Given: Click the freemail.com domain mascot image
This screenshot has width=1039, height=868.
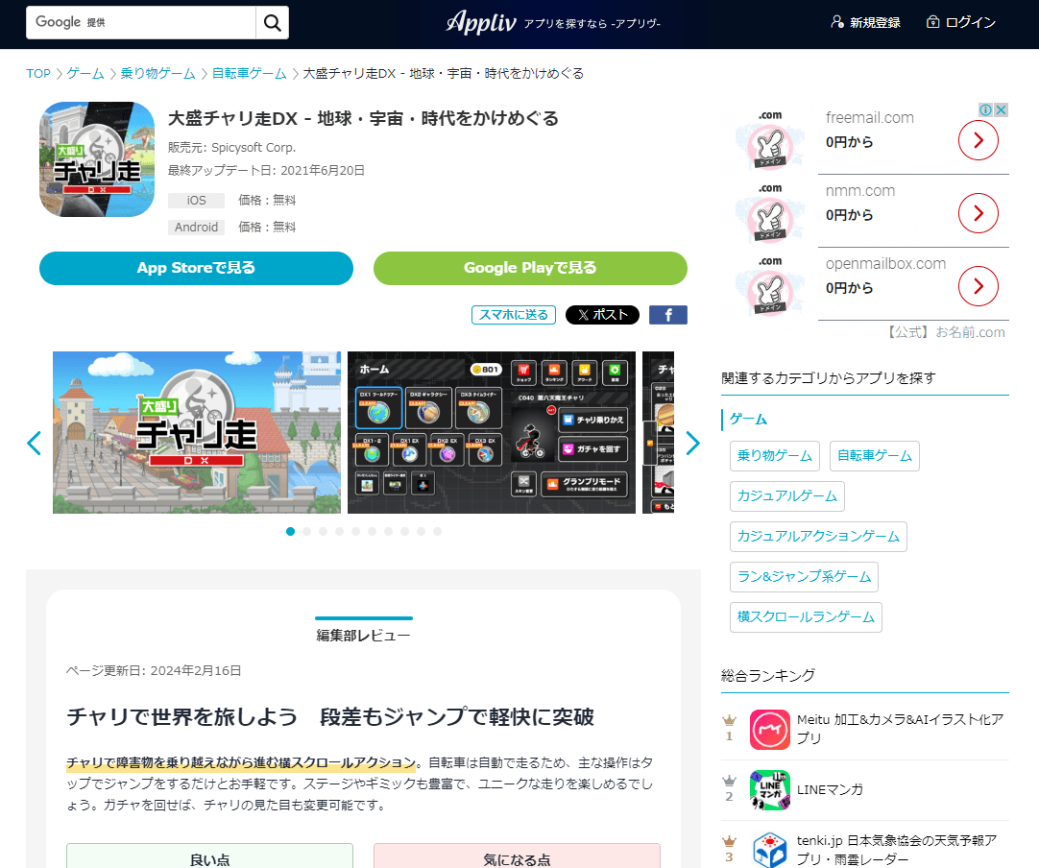Looking at the screenshot, I should click(x=770, y=140).
